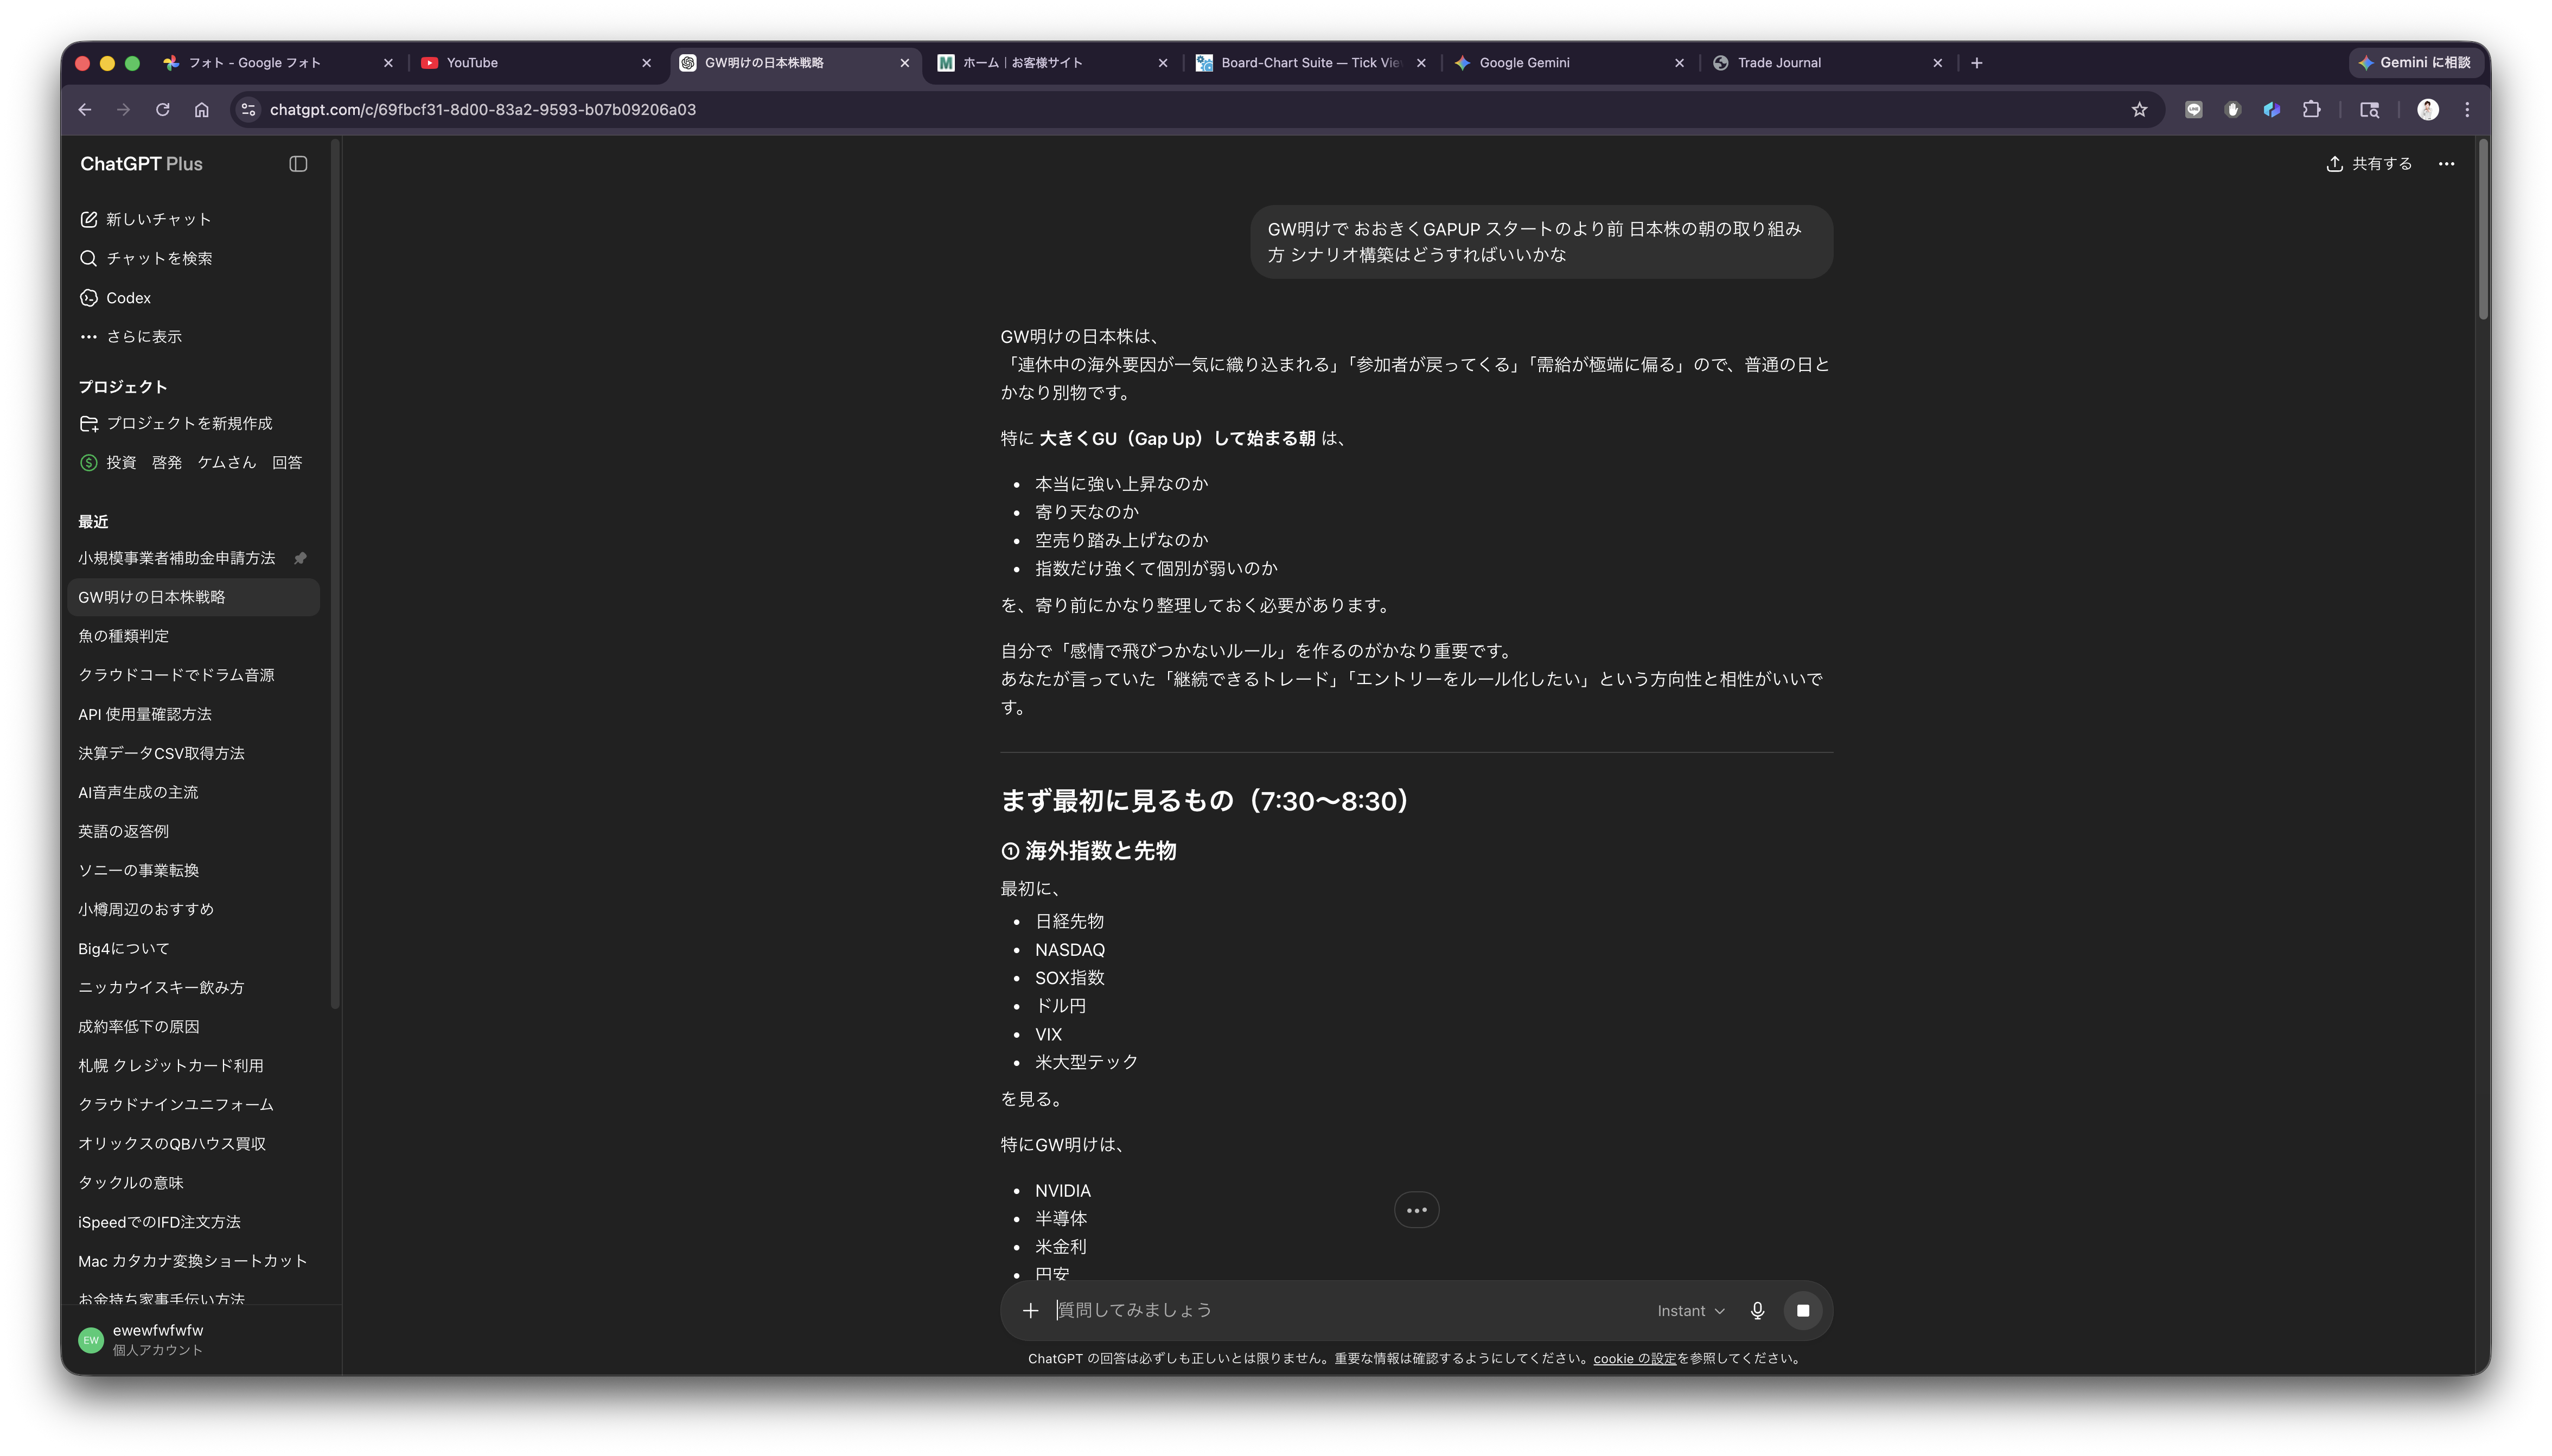Expand さらに表示 in the sidebar

click(x=194, y=337)
